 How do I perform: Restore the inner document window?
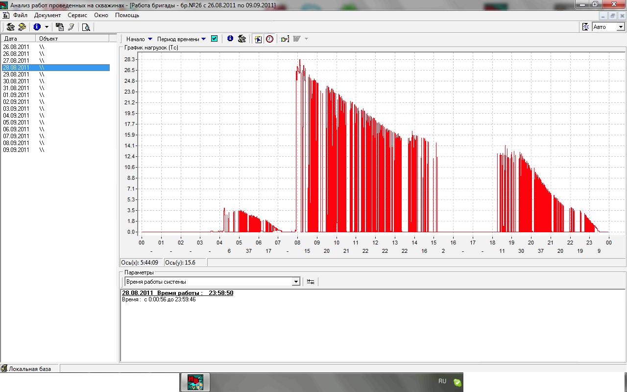pyautogui.click(x=612, y=16)
